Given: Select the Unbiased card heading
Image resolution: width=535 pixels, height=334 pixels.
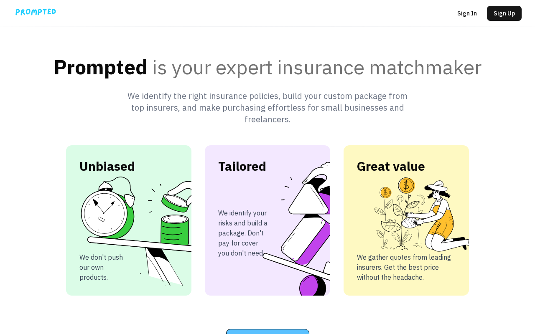Looking at the screenshot, I should [107, 166].
